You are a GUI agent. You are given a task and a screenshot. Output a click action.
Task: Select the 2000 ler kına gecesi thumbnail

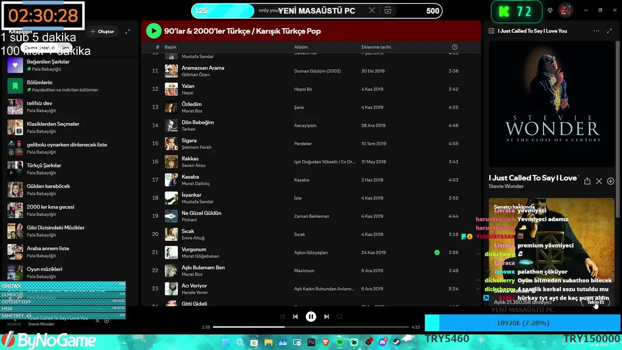(15, 210)
